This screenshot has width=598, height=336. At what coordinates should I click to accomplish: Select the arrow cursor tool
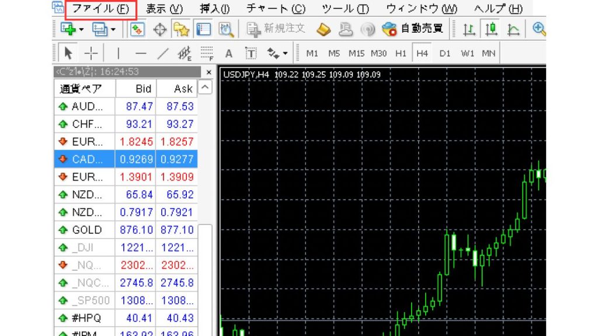(x=68, y=54)
